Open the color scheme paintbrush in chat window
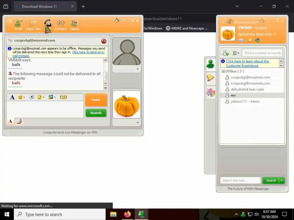Viewport: 294px width, 220px height. (117, 20)
